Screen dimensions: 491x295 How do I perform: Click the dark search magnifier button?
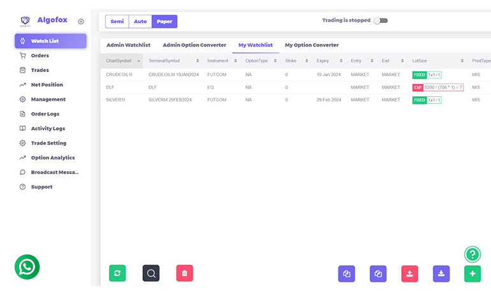(x=151, y=273)
